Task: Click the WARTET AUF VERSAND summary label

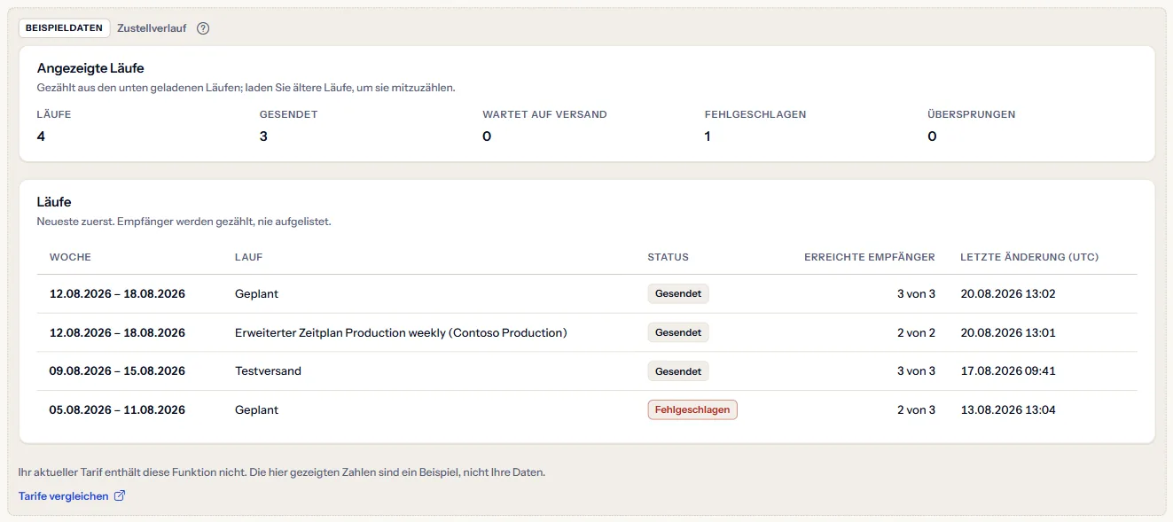Action: pyautogui.click(x=544, y=114)
